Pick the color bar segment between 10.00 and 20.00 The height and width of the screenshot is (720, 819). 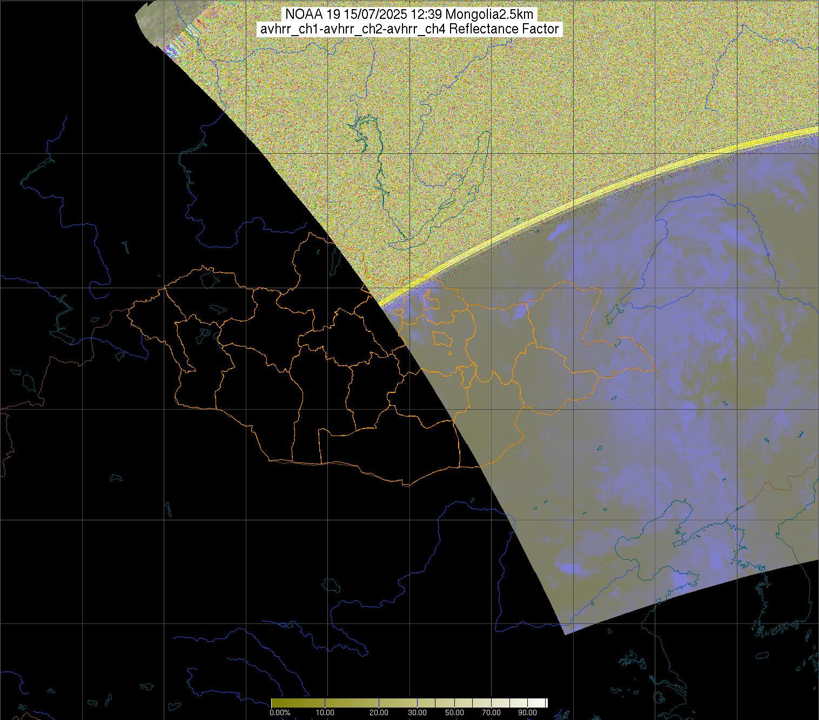[x=351, y=703]
